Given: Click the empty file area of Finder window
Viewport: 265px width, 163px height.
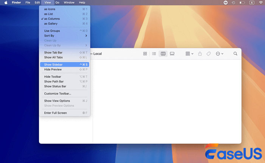Looking at the screenshot, I should coord(167,102).
